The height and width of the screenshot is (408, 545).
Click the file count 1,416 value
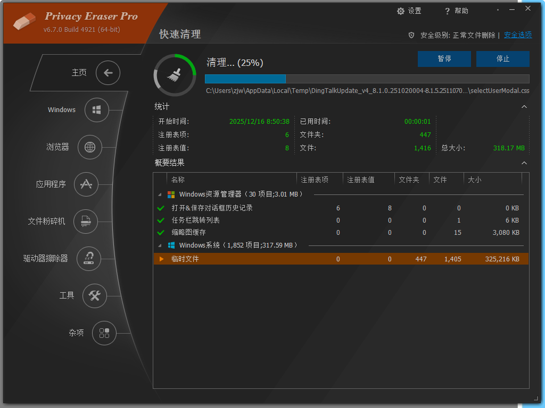pyautogui.click(x=422, y=148)
